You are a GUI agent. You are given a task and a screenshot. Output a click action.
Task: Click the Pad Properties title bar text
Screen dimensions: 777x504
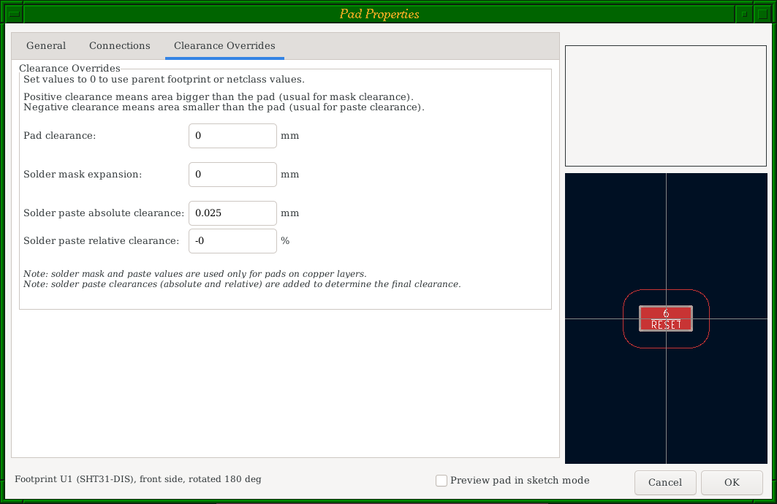click(379, 14)
